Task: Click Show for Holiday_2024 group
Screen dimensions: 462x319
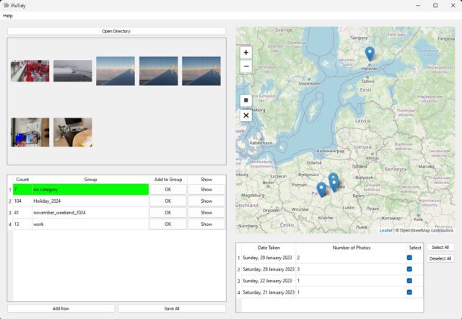Action: (206, 201)
